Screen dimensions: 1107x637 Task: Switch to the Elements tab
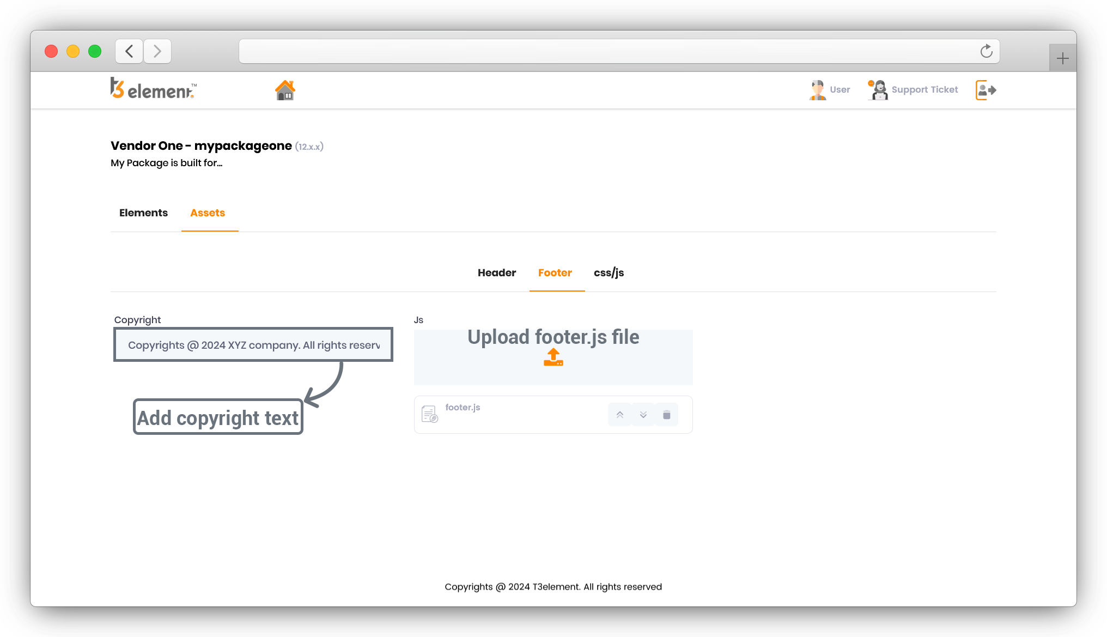(x=143, y=213)
